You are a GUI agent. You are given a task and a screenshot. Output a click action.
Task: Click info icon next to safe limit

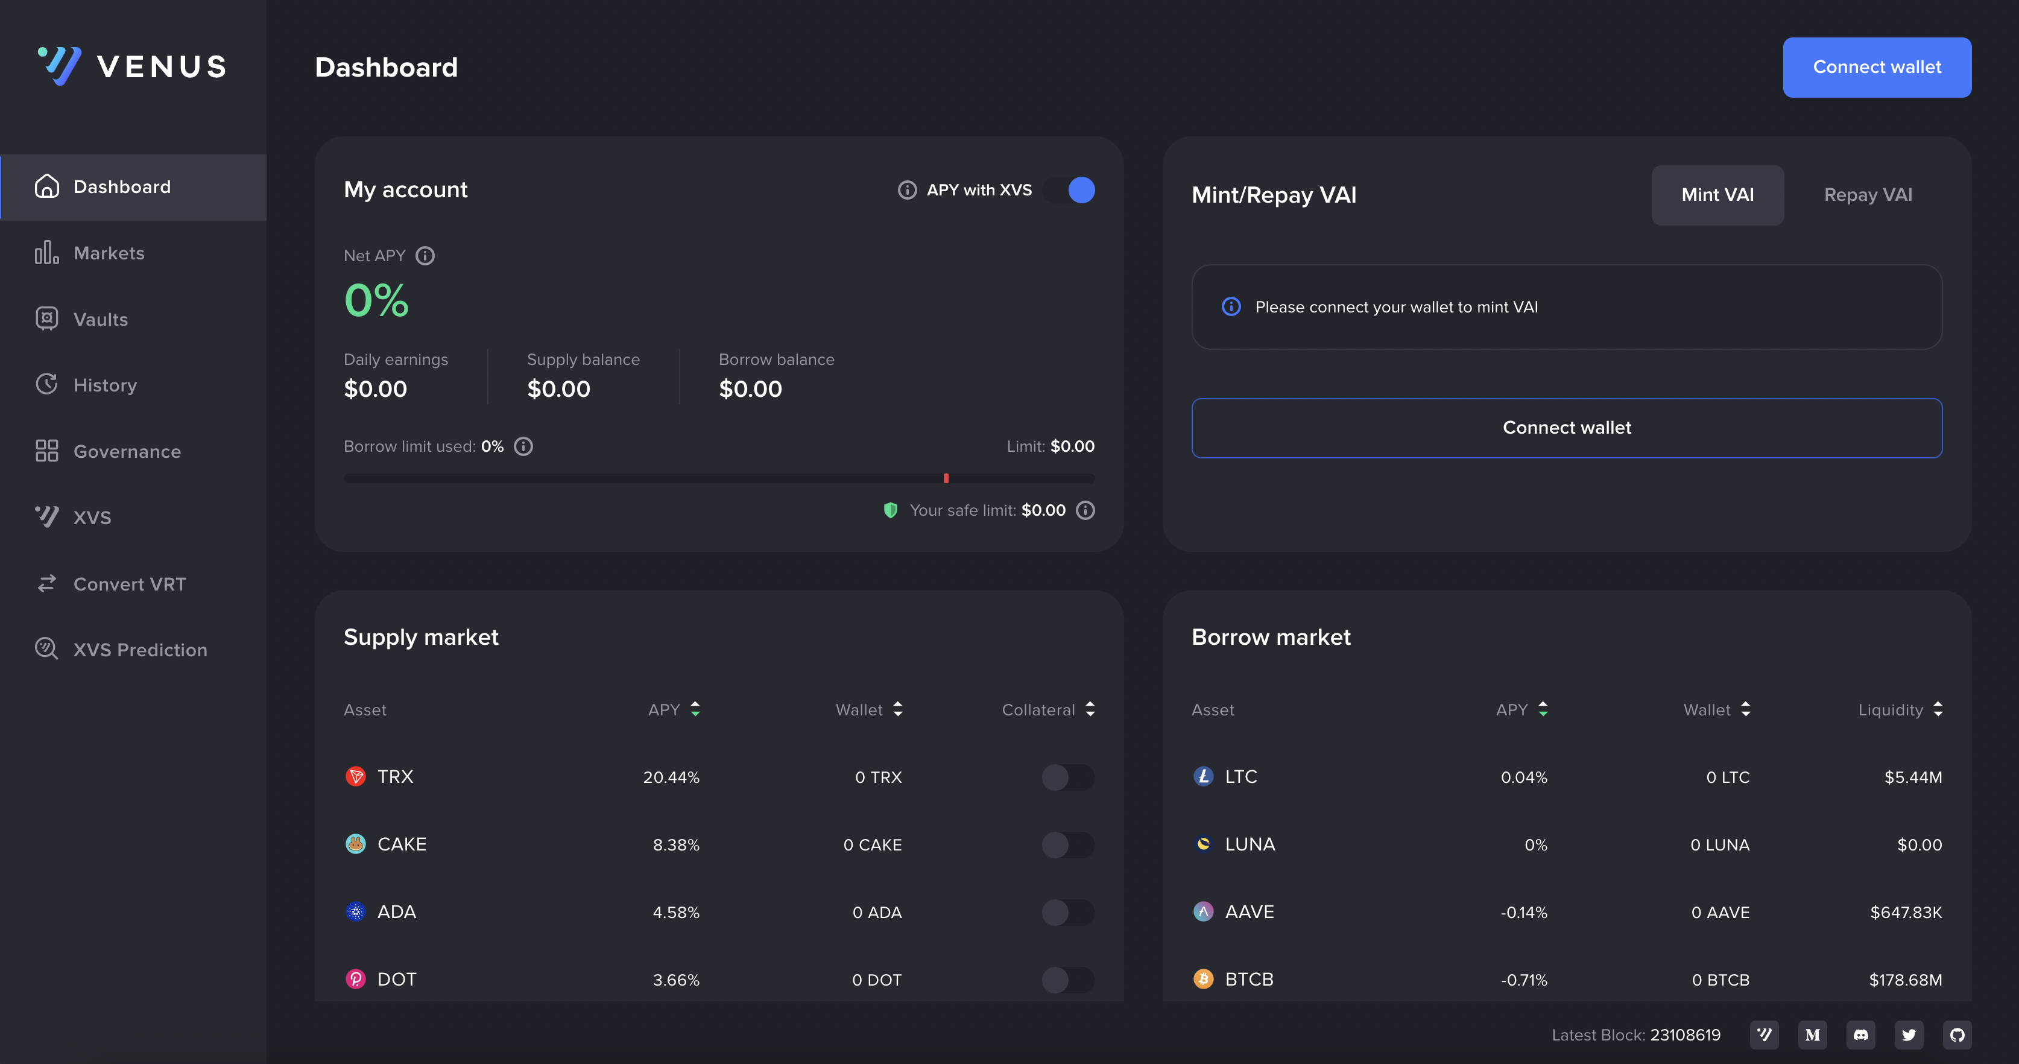[1085, 510]
